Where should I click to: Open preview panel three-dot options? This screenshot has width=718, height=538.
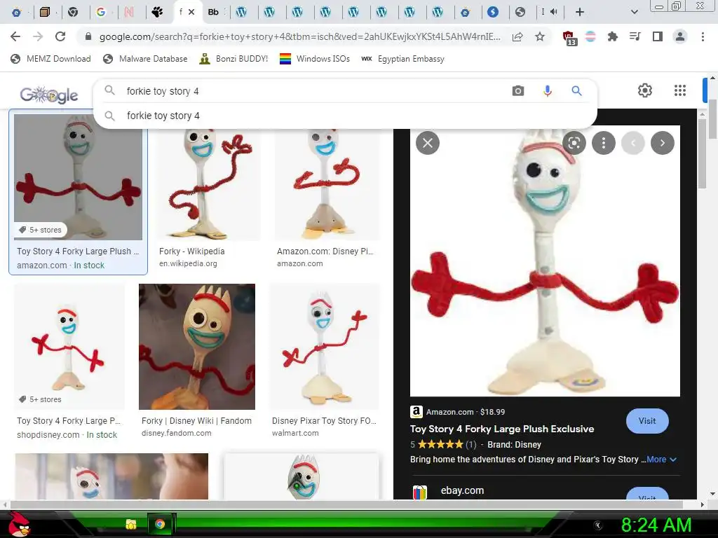tap(604, 143)
